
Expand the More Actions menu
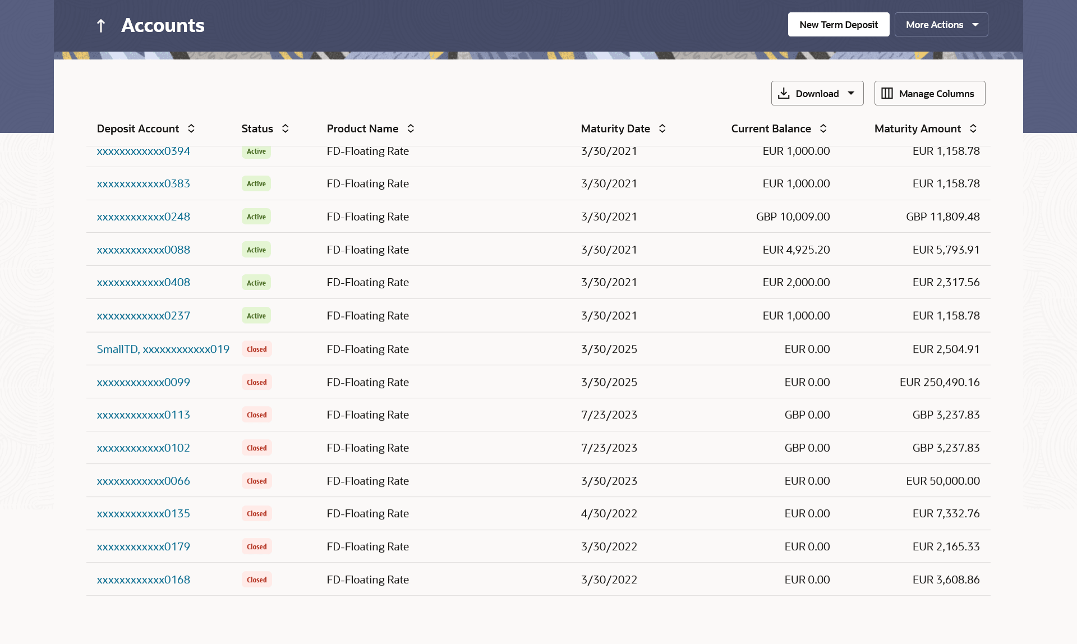point(941,25)
